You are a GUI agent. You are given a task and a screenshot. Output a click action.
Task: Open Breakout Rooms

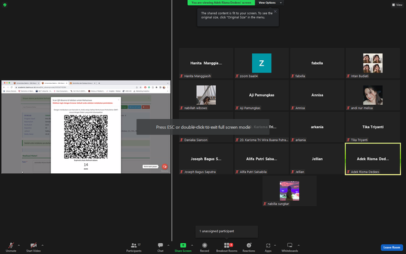[x=227, y=247]
